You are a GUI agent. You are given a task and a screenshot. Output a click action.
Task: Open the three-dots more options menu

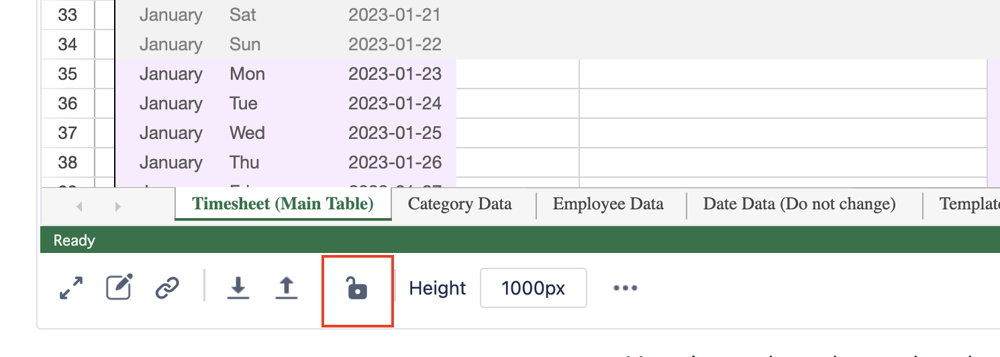(625, 289)
